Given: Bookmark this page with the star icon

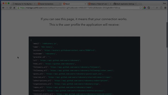Looking at the screenshot, I should (140, 8).
